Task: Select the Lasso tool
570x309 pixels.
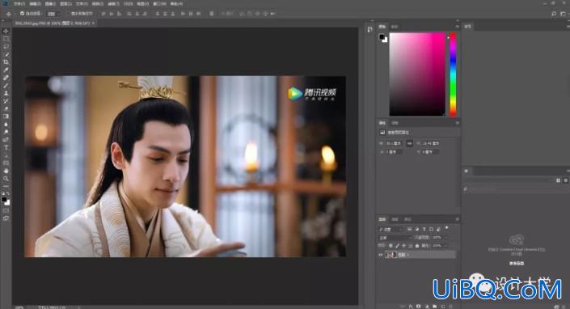Action: click(6, 47)
